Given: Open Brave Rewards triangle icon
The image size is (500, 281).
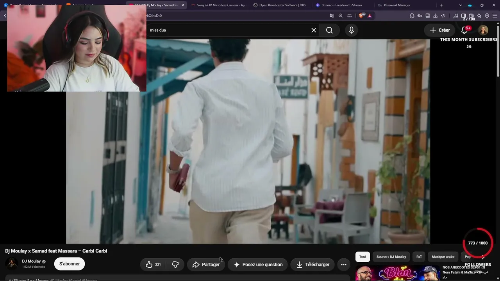Looking at the screenshot, I should [x=370, y=16].
